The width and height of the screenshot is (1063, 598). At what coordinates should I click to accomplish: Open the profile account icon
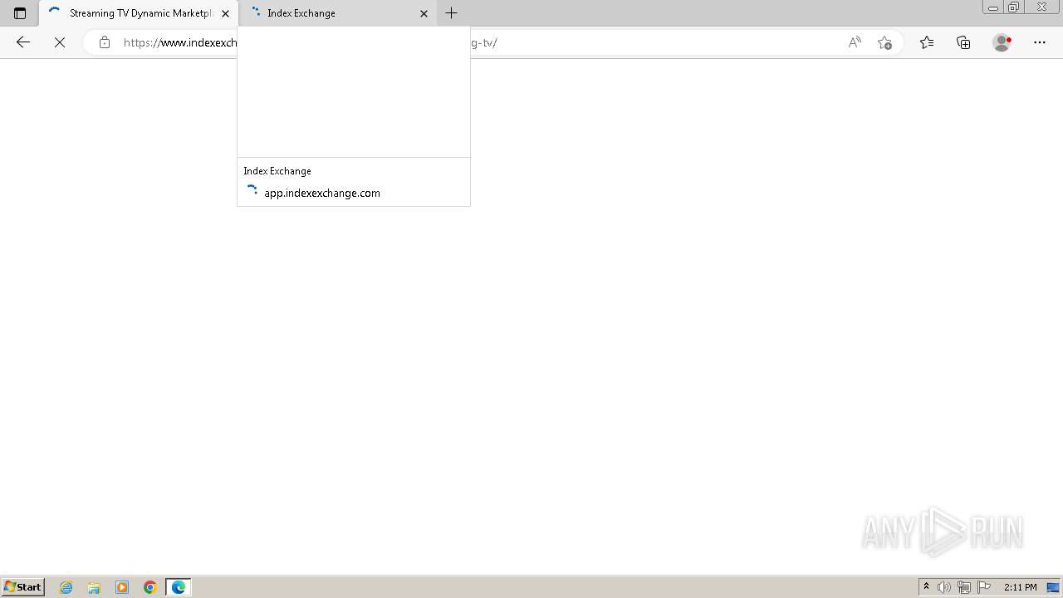coord(1002,42)
